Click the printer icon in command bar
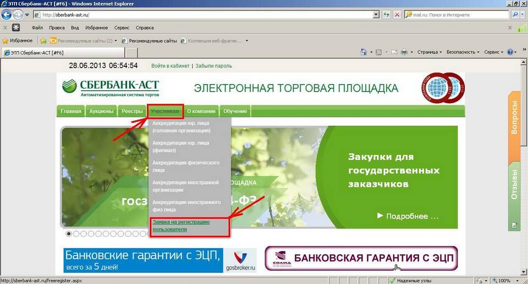528x284 pixels. (x=404, y=52)
